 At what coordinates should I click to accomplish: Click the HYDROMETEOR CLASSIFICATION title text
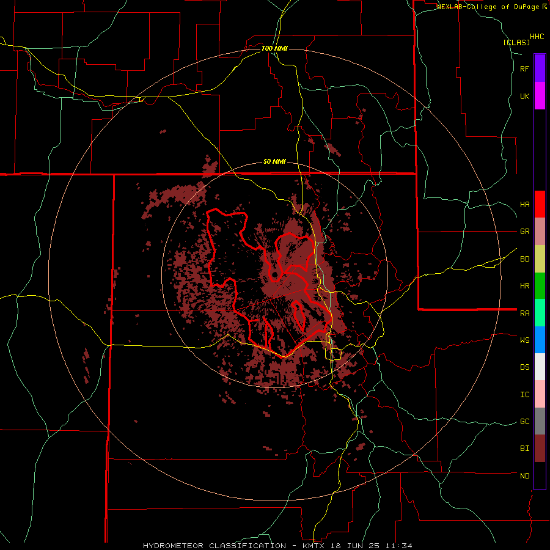point(215,546)
